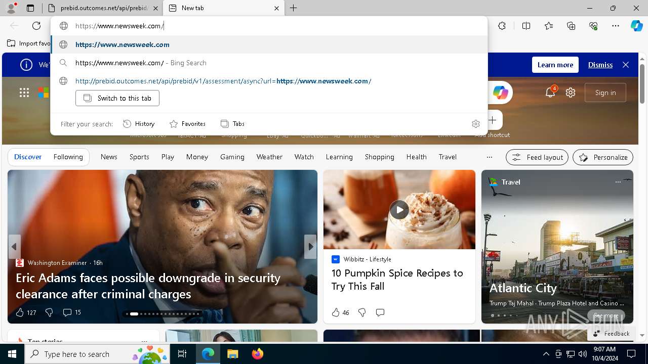This screenshot has width=648, height=364.
Task: Open Collections icon in toolbar
Action: 571,26
